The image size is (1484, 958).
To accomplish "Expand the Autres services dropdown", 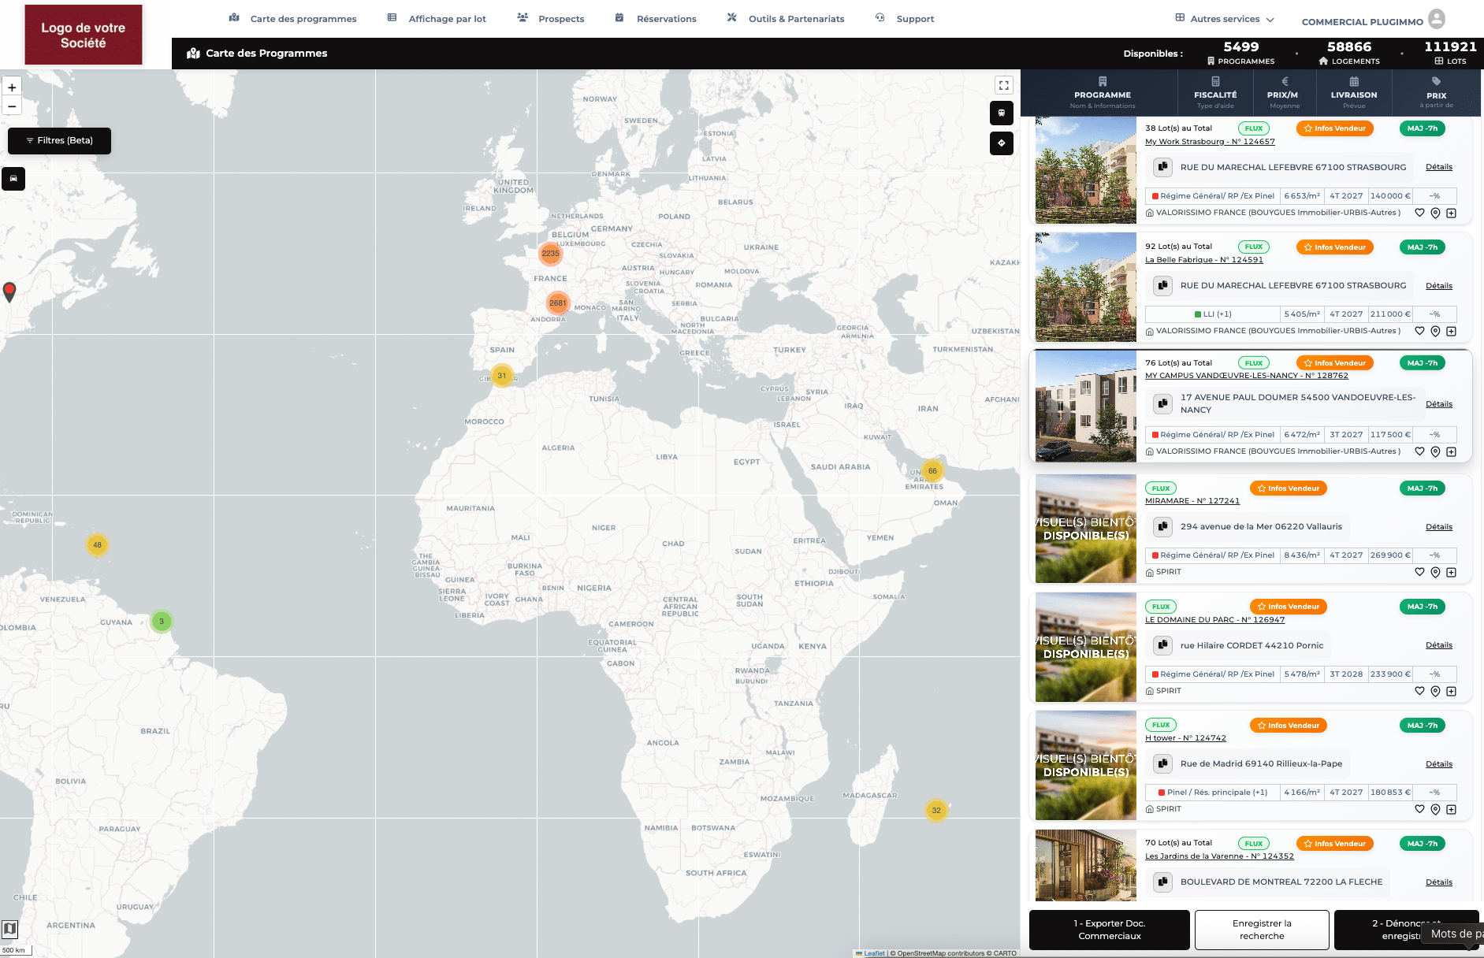I will point(1225,19).
